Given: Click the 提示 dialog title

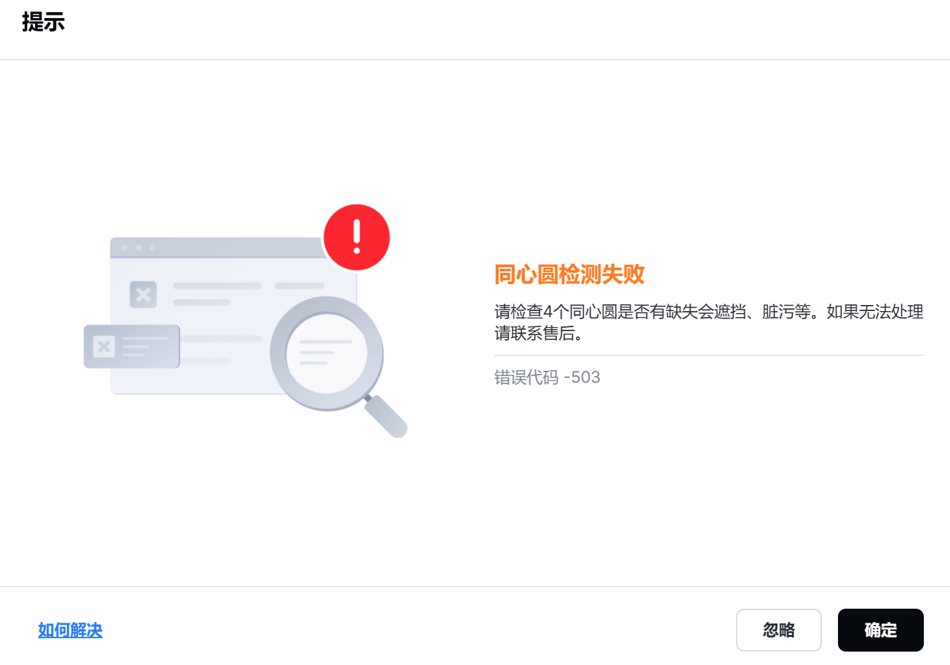Looking at the screenshot, I should tap(44, 22).
